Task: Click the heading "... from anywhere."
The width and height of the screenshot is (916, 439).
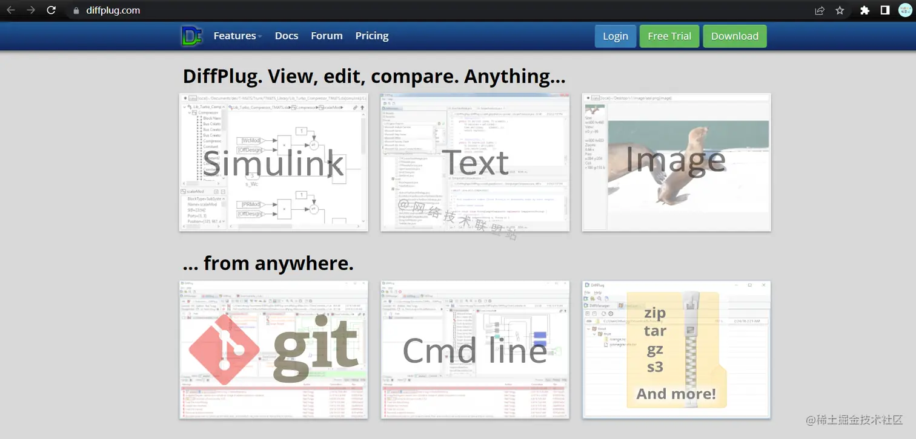Action: point(268,264)
